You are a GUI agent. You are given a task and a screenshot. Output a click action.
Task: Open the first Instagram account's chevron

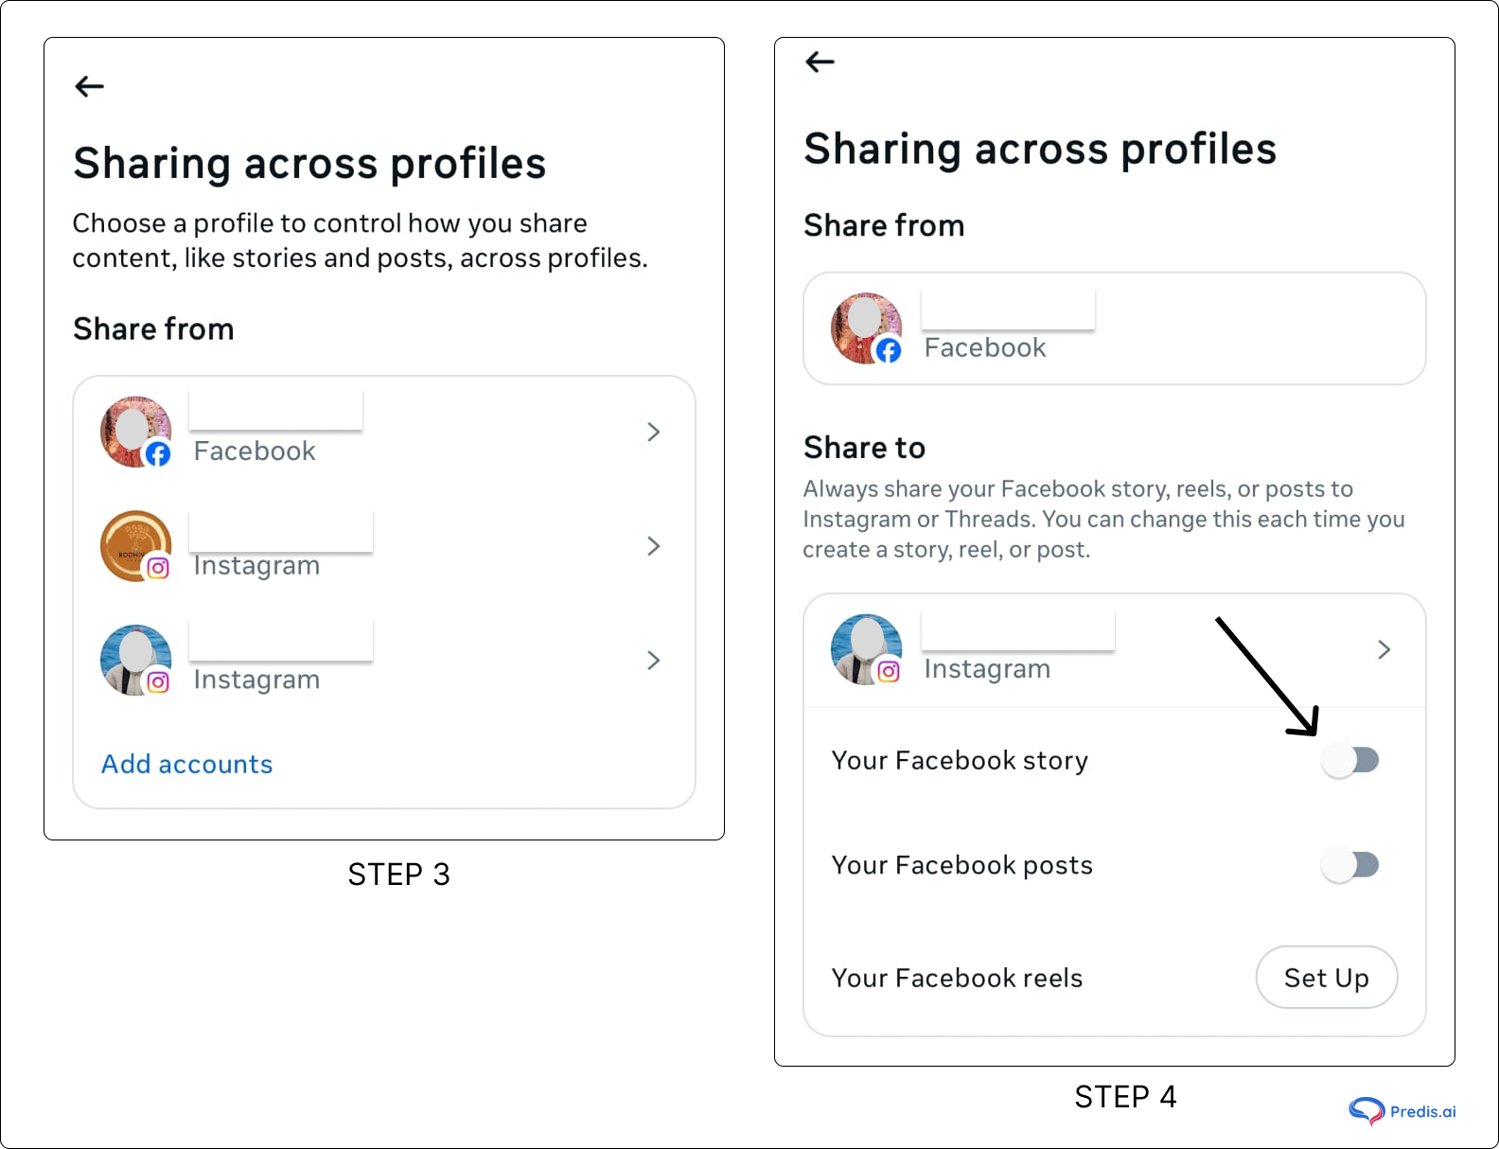(x=653, y=546)
